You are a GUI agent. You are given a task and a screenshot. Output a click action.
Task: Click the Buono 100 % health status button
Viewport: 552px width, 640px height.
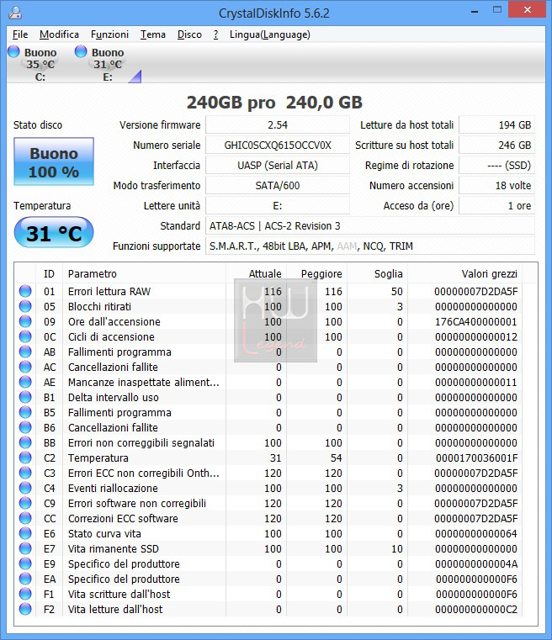pyautogui.click(x=54, y=161)
